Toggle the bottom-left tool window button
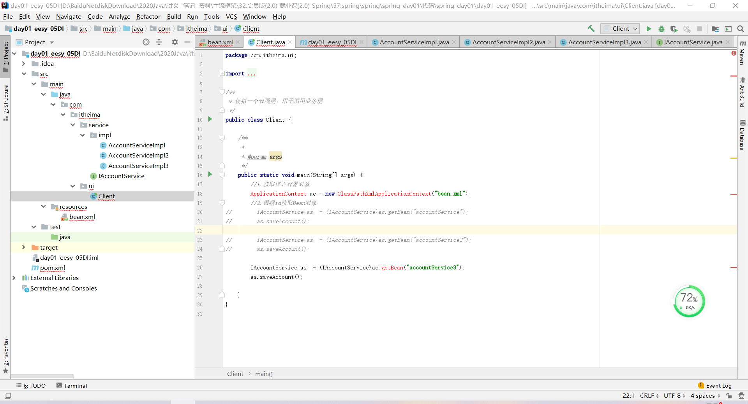The width and height of the screenshot is (748, 404). point(8,395)
